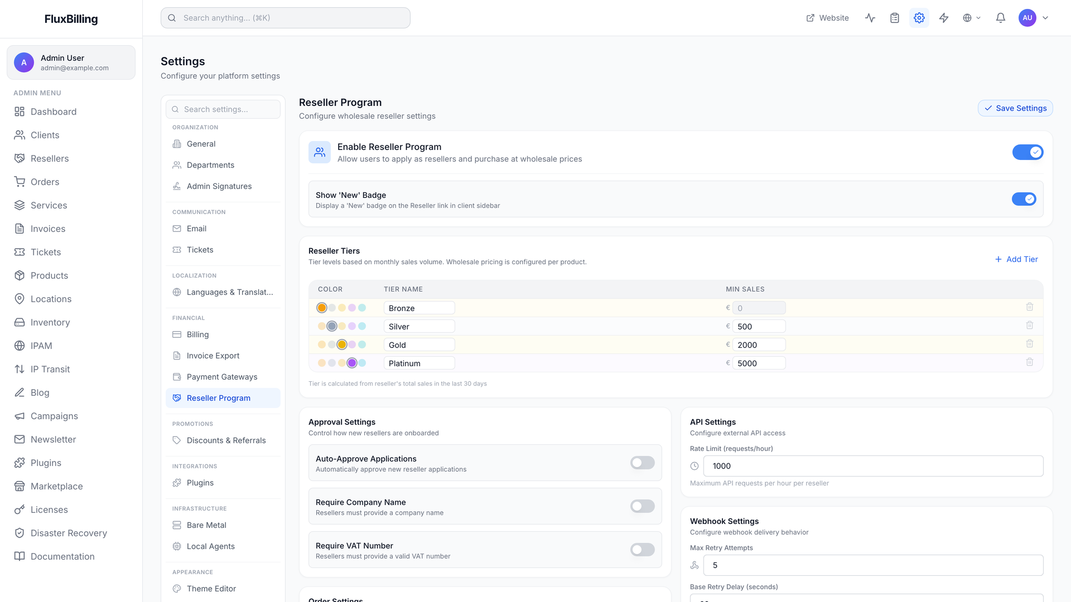The height and width of the screenshot is (602, 1071).
Task: Open Bare Metal infrastructure settings
Action: pyautogui.click(x=223, y=525)
